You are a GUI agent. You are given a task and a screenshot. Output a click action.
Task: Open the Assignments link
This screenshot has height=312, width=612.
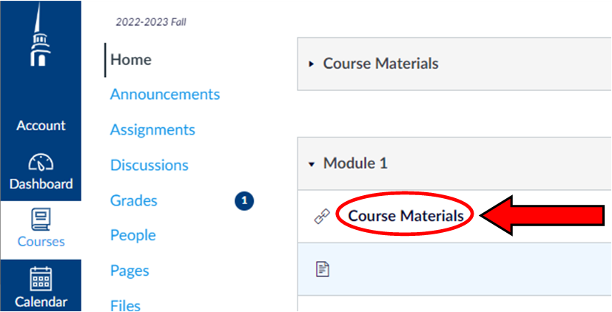pos(152,129)
